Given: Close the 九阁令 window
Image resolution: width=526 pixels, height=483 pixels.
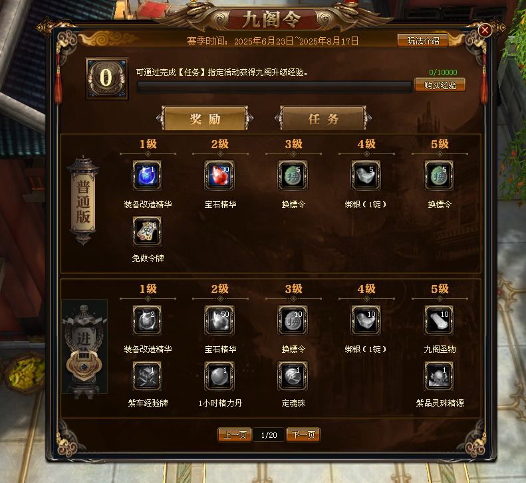Looking at the screenshot, I should click(485, 31).
